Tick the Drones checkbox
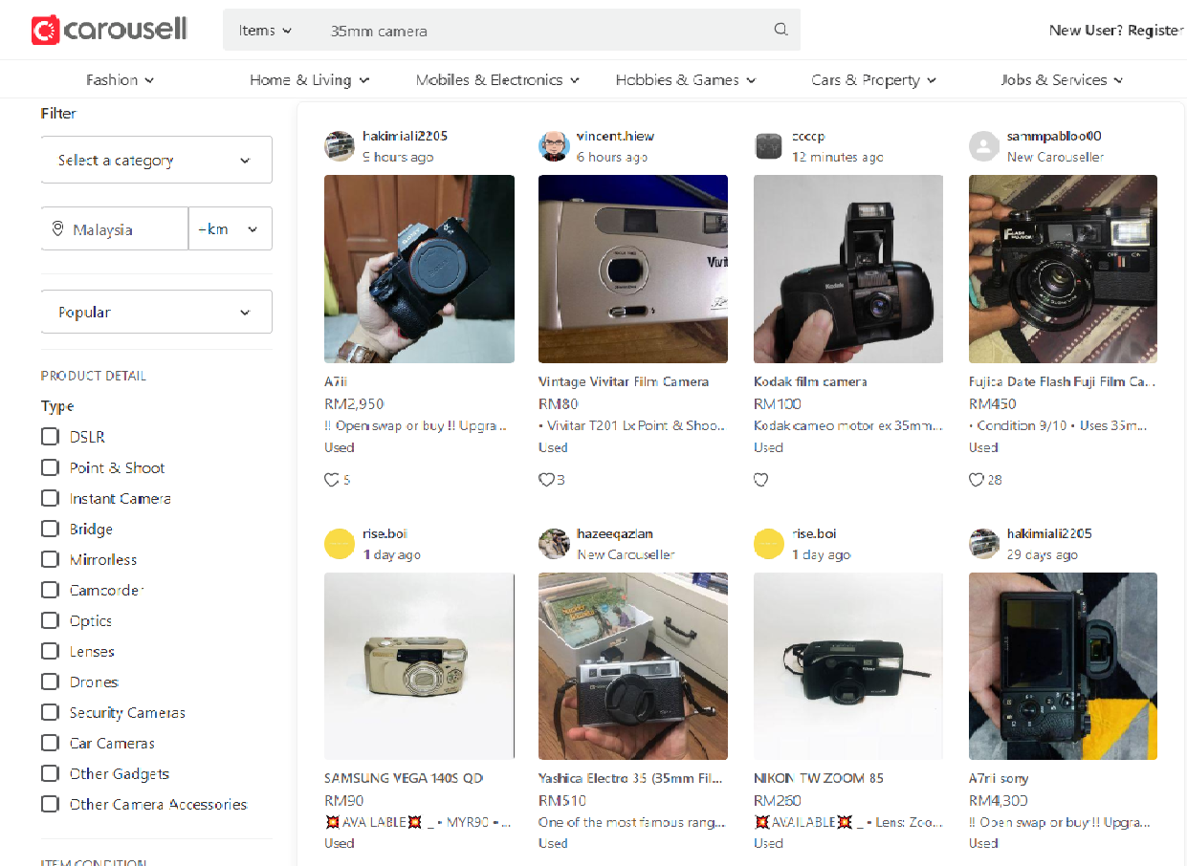1187x866 pixels. [50, 682]
